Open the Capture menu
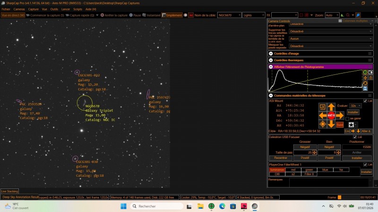The image size is (378, 212). (33, 9)
